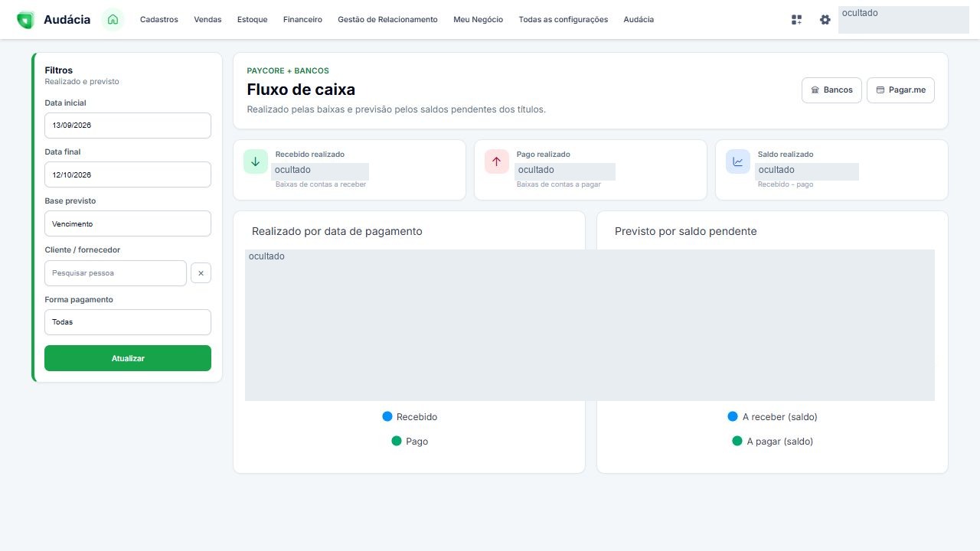
Task: Open the Estoque menu
Action: [x=253, y=20]
